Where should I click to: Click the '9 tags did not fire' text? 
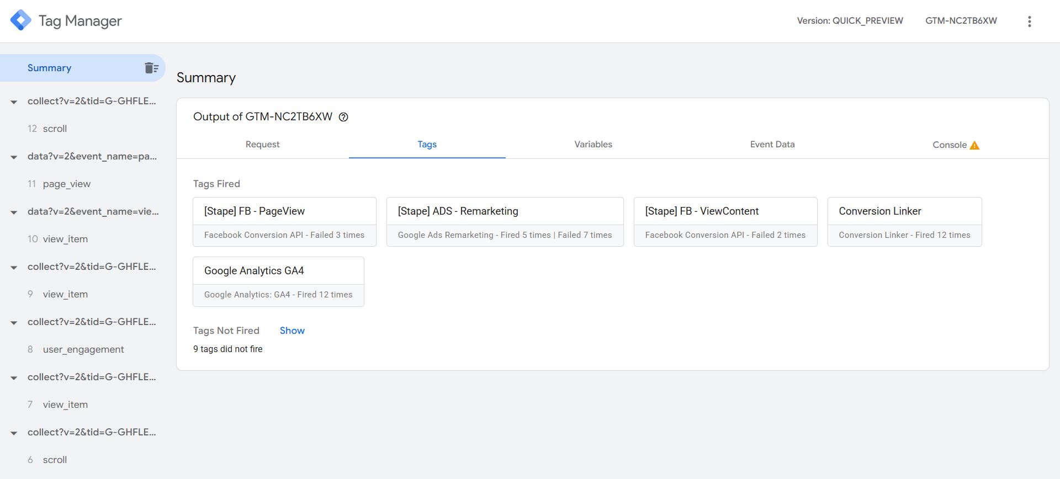click(227, 349)
